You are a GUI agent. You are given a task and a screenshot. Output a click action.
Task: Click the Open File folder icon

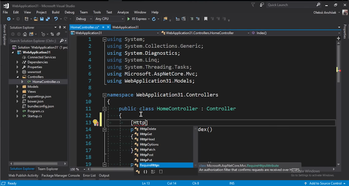(x=35, y=19)
